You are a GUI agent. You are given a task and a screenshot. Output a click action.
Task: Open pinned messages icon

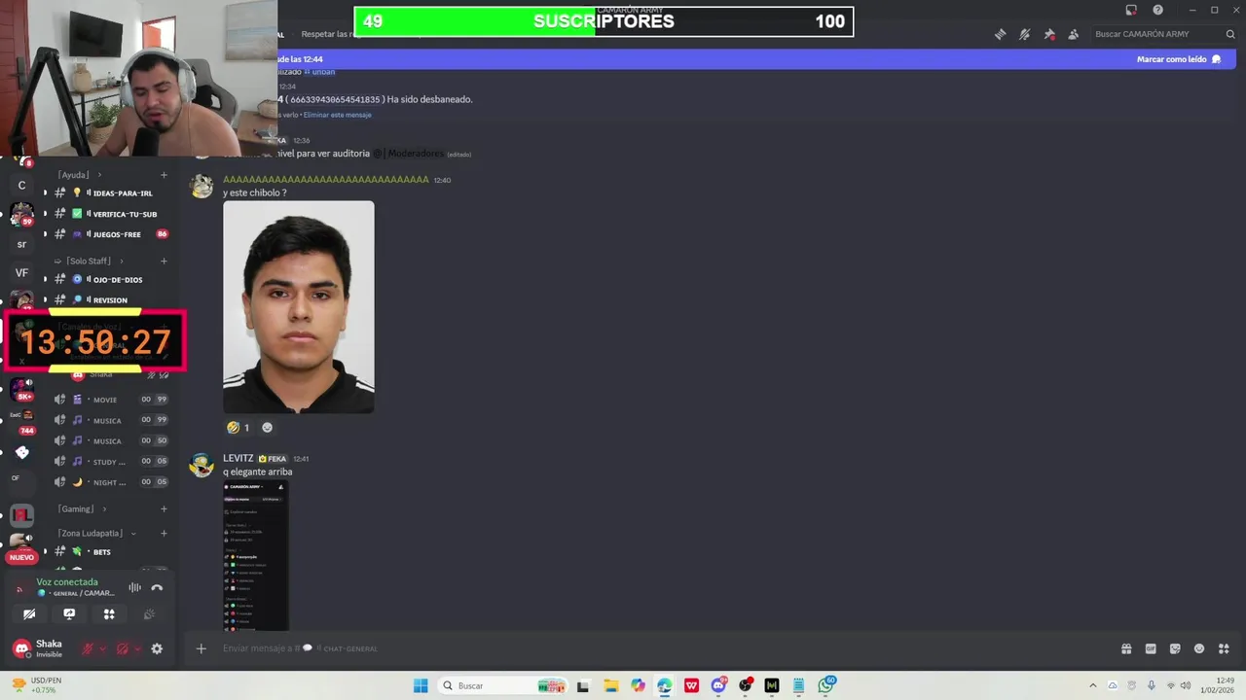1048,34
